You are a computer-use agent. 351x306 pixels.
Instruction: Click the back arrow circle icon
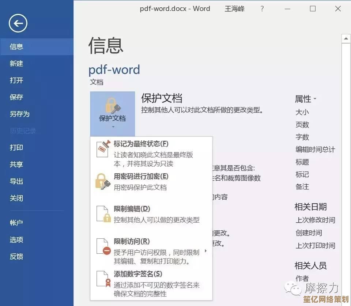(18, 23)
